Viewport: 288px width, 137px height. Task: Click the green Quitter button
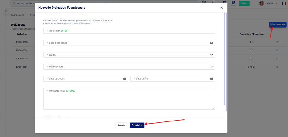[244, 3]
